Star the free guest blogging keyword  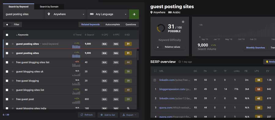tap(13, 81)
